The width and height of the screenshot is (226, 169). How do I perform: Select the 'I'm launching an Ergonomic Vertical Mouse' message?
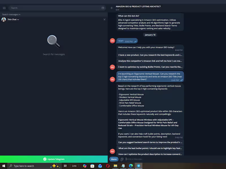[x=150, y=77]
